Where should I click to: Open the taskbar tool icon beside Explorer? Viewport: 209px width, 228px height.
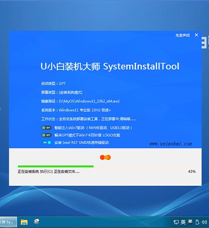pos(37,222)
